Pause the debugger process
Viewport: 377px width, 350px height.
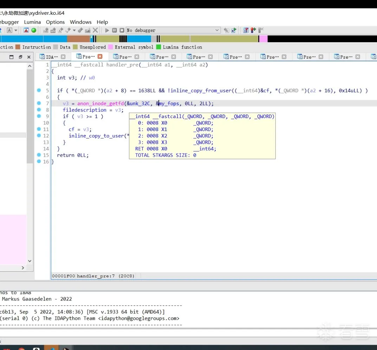pos(115,30)
